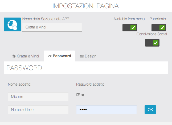Select the Password tab
This screenshot has width=172, height=125.
tap(59, 56)
